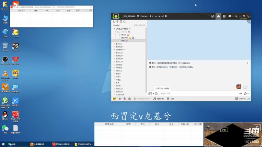Close the top-left resource viewer window
The height and width of the screenshot is (147, 262).
pyautogui.click(x=91, y=7)
